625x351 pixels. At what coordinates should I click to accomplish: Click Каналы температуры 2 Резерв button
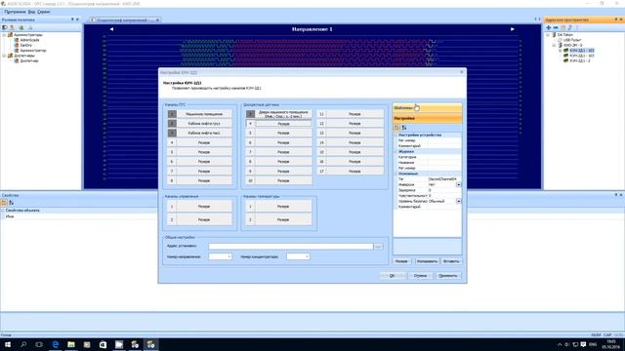[283, 219]
